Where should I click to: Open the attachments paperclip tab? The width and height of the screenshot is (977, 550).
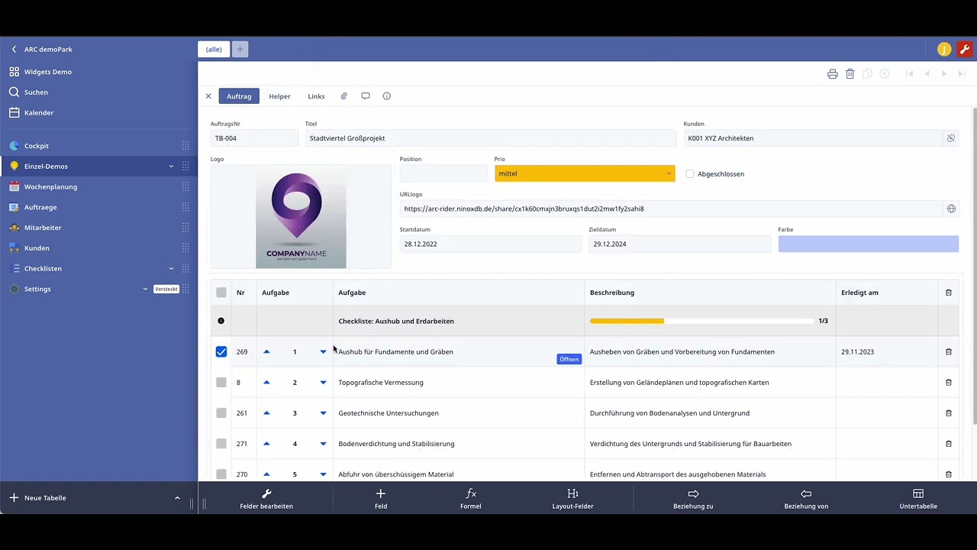click(344, 96)
